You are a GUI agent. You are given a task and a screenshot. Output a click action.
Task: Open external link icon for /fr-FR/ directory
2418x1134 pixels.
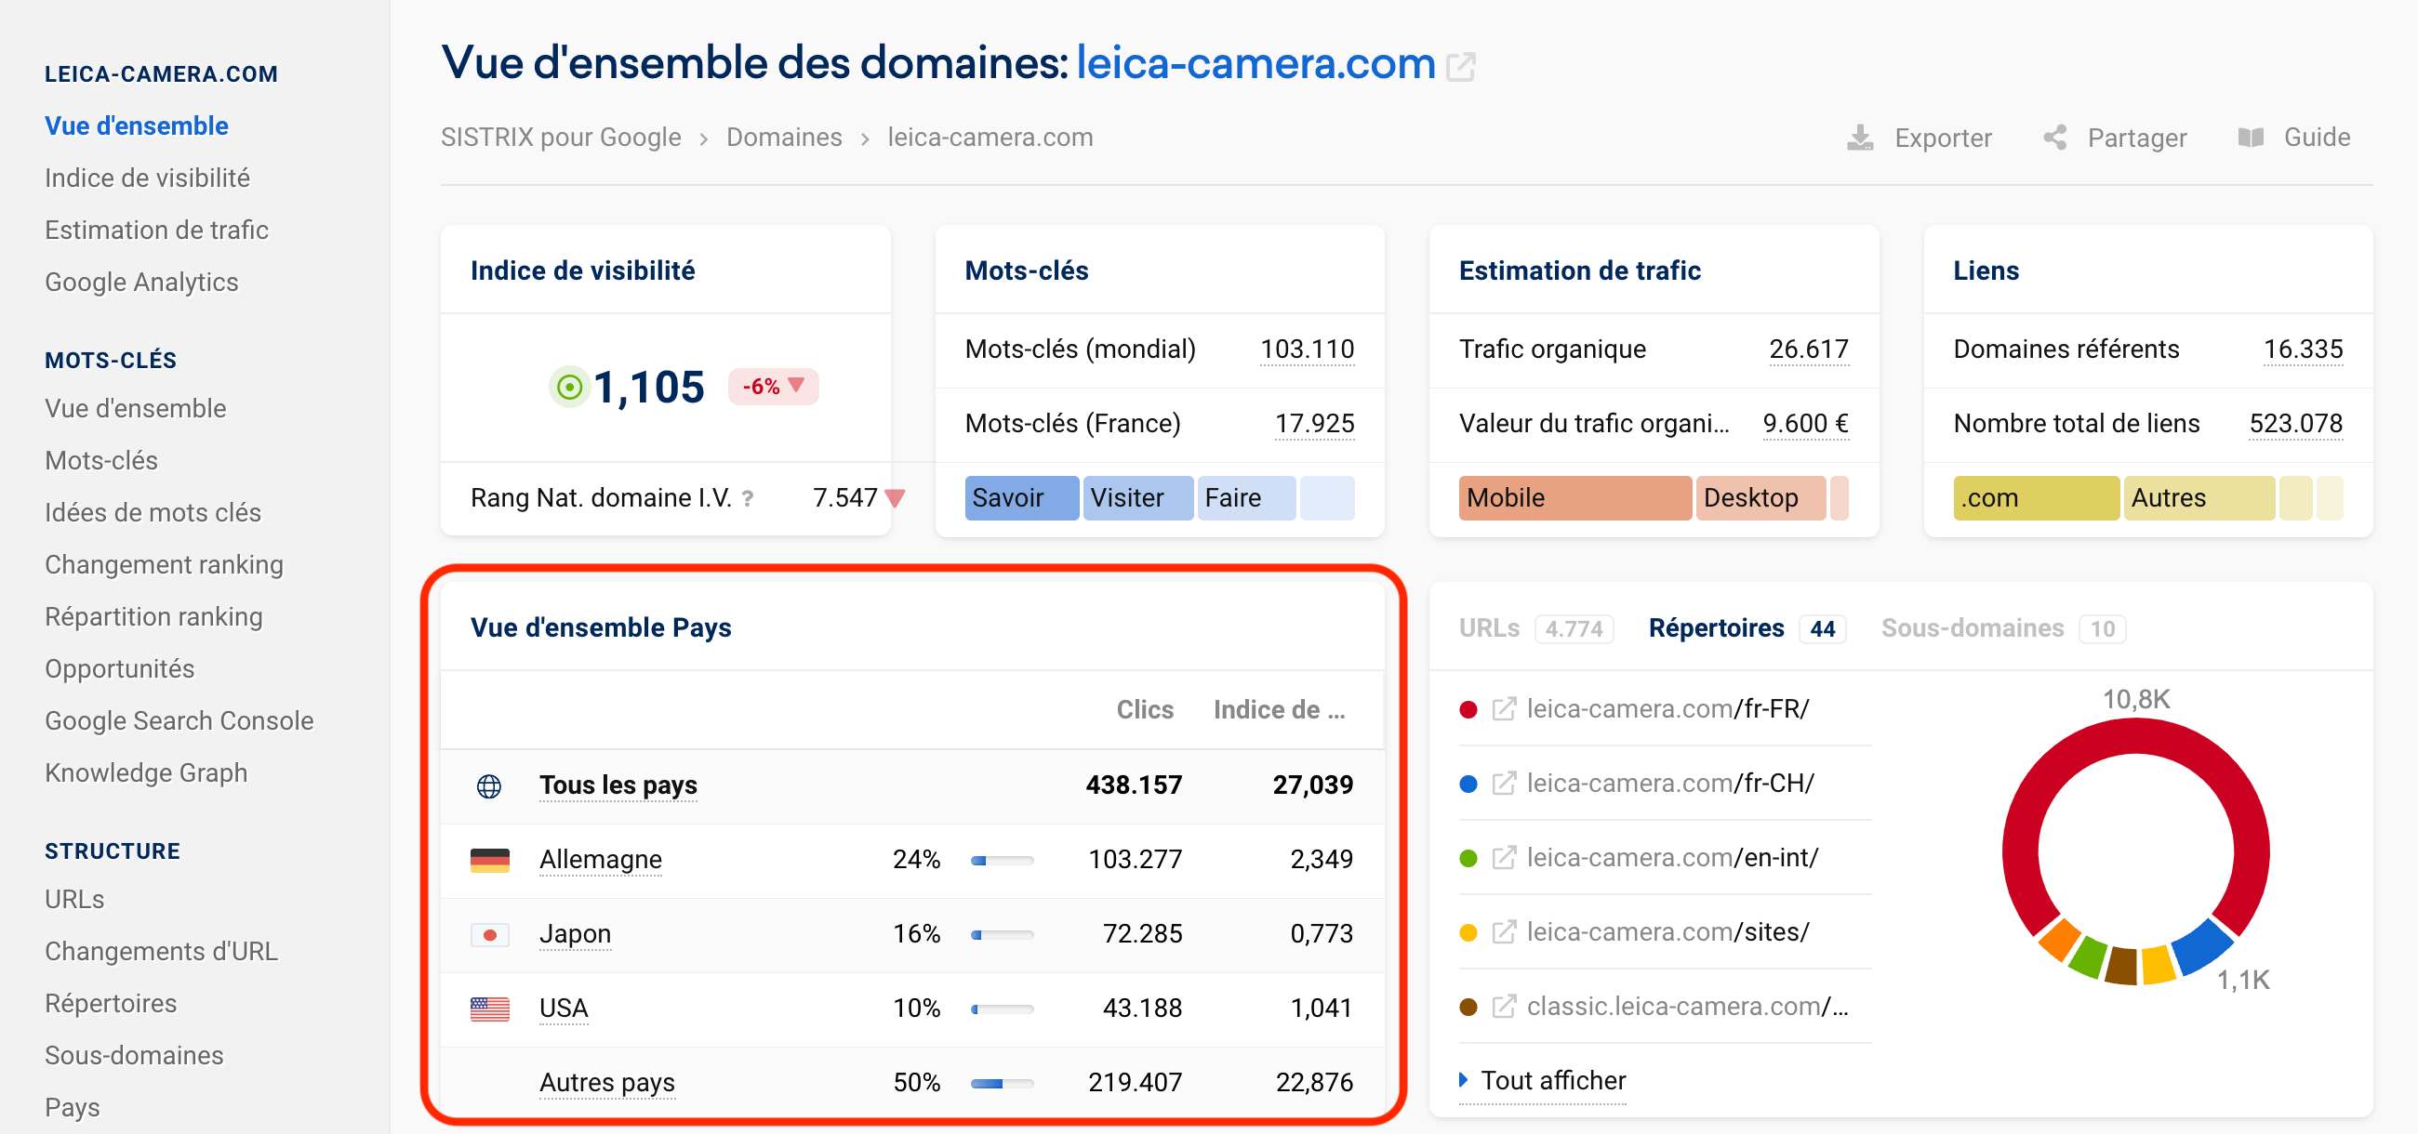coord(1504,709)
